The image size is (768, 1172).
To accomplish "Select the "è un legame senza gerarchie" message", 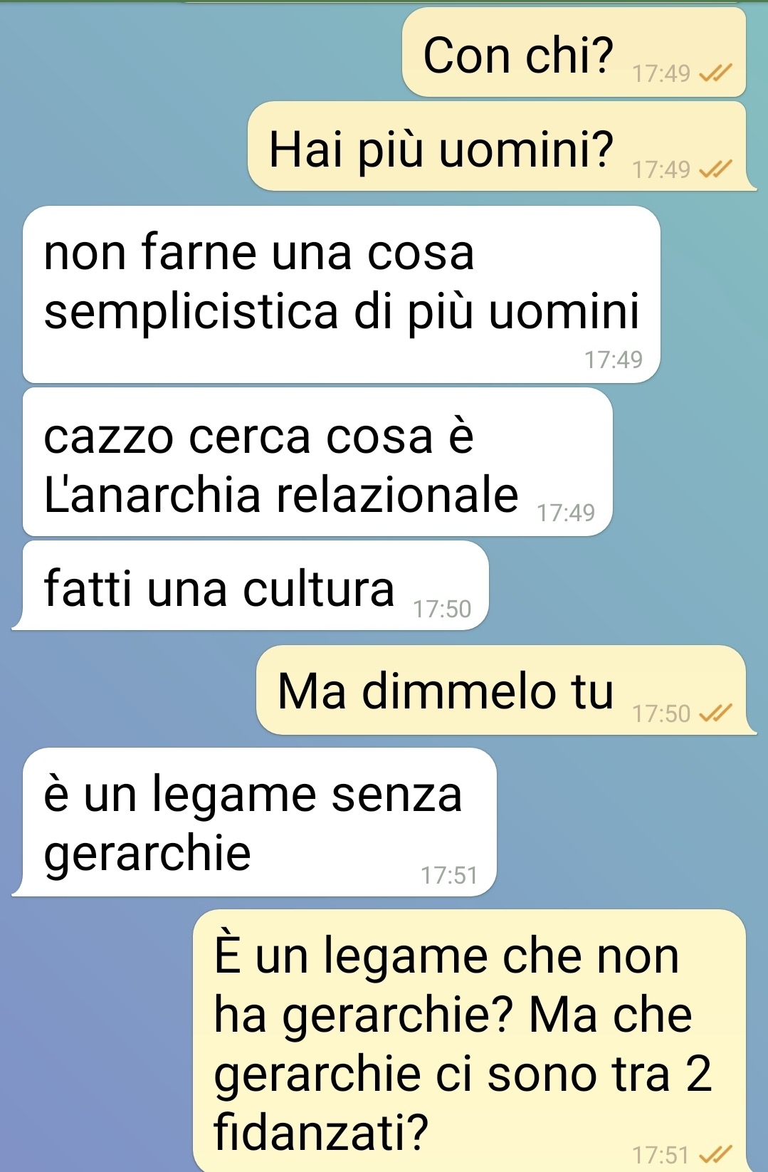I will (254, 822).
